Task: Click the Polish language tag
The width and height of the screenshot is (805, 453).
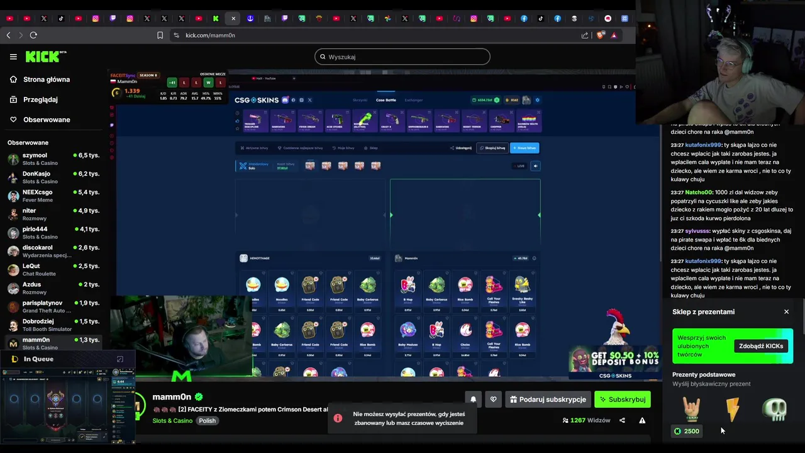Action: pyautogui.click(x=208, y=420)
